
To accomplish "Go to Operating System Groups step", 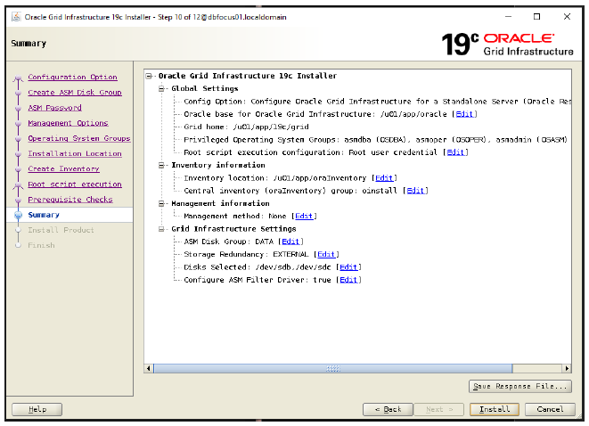I will pyautogui.click(x=79, y=139).
